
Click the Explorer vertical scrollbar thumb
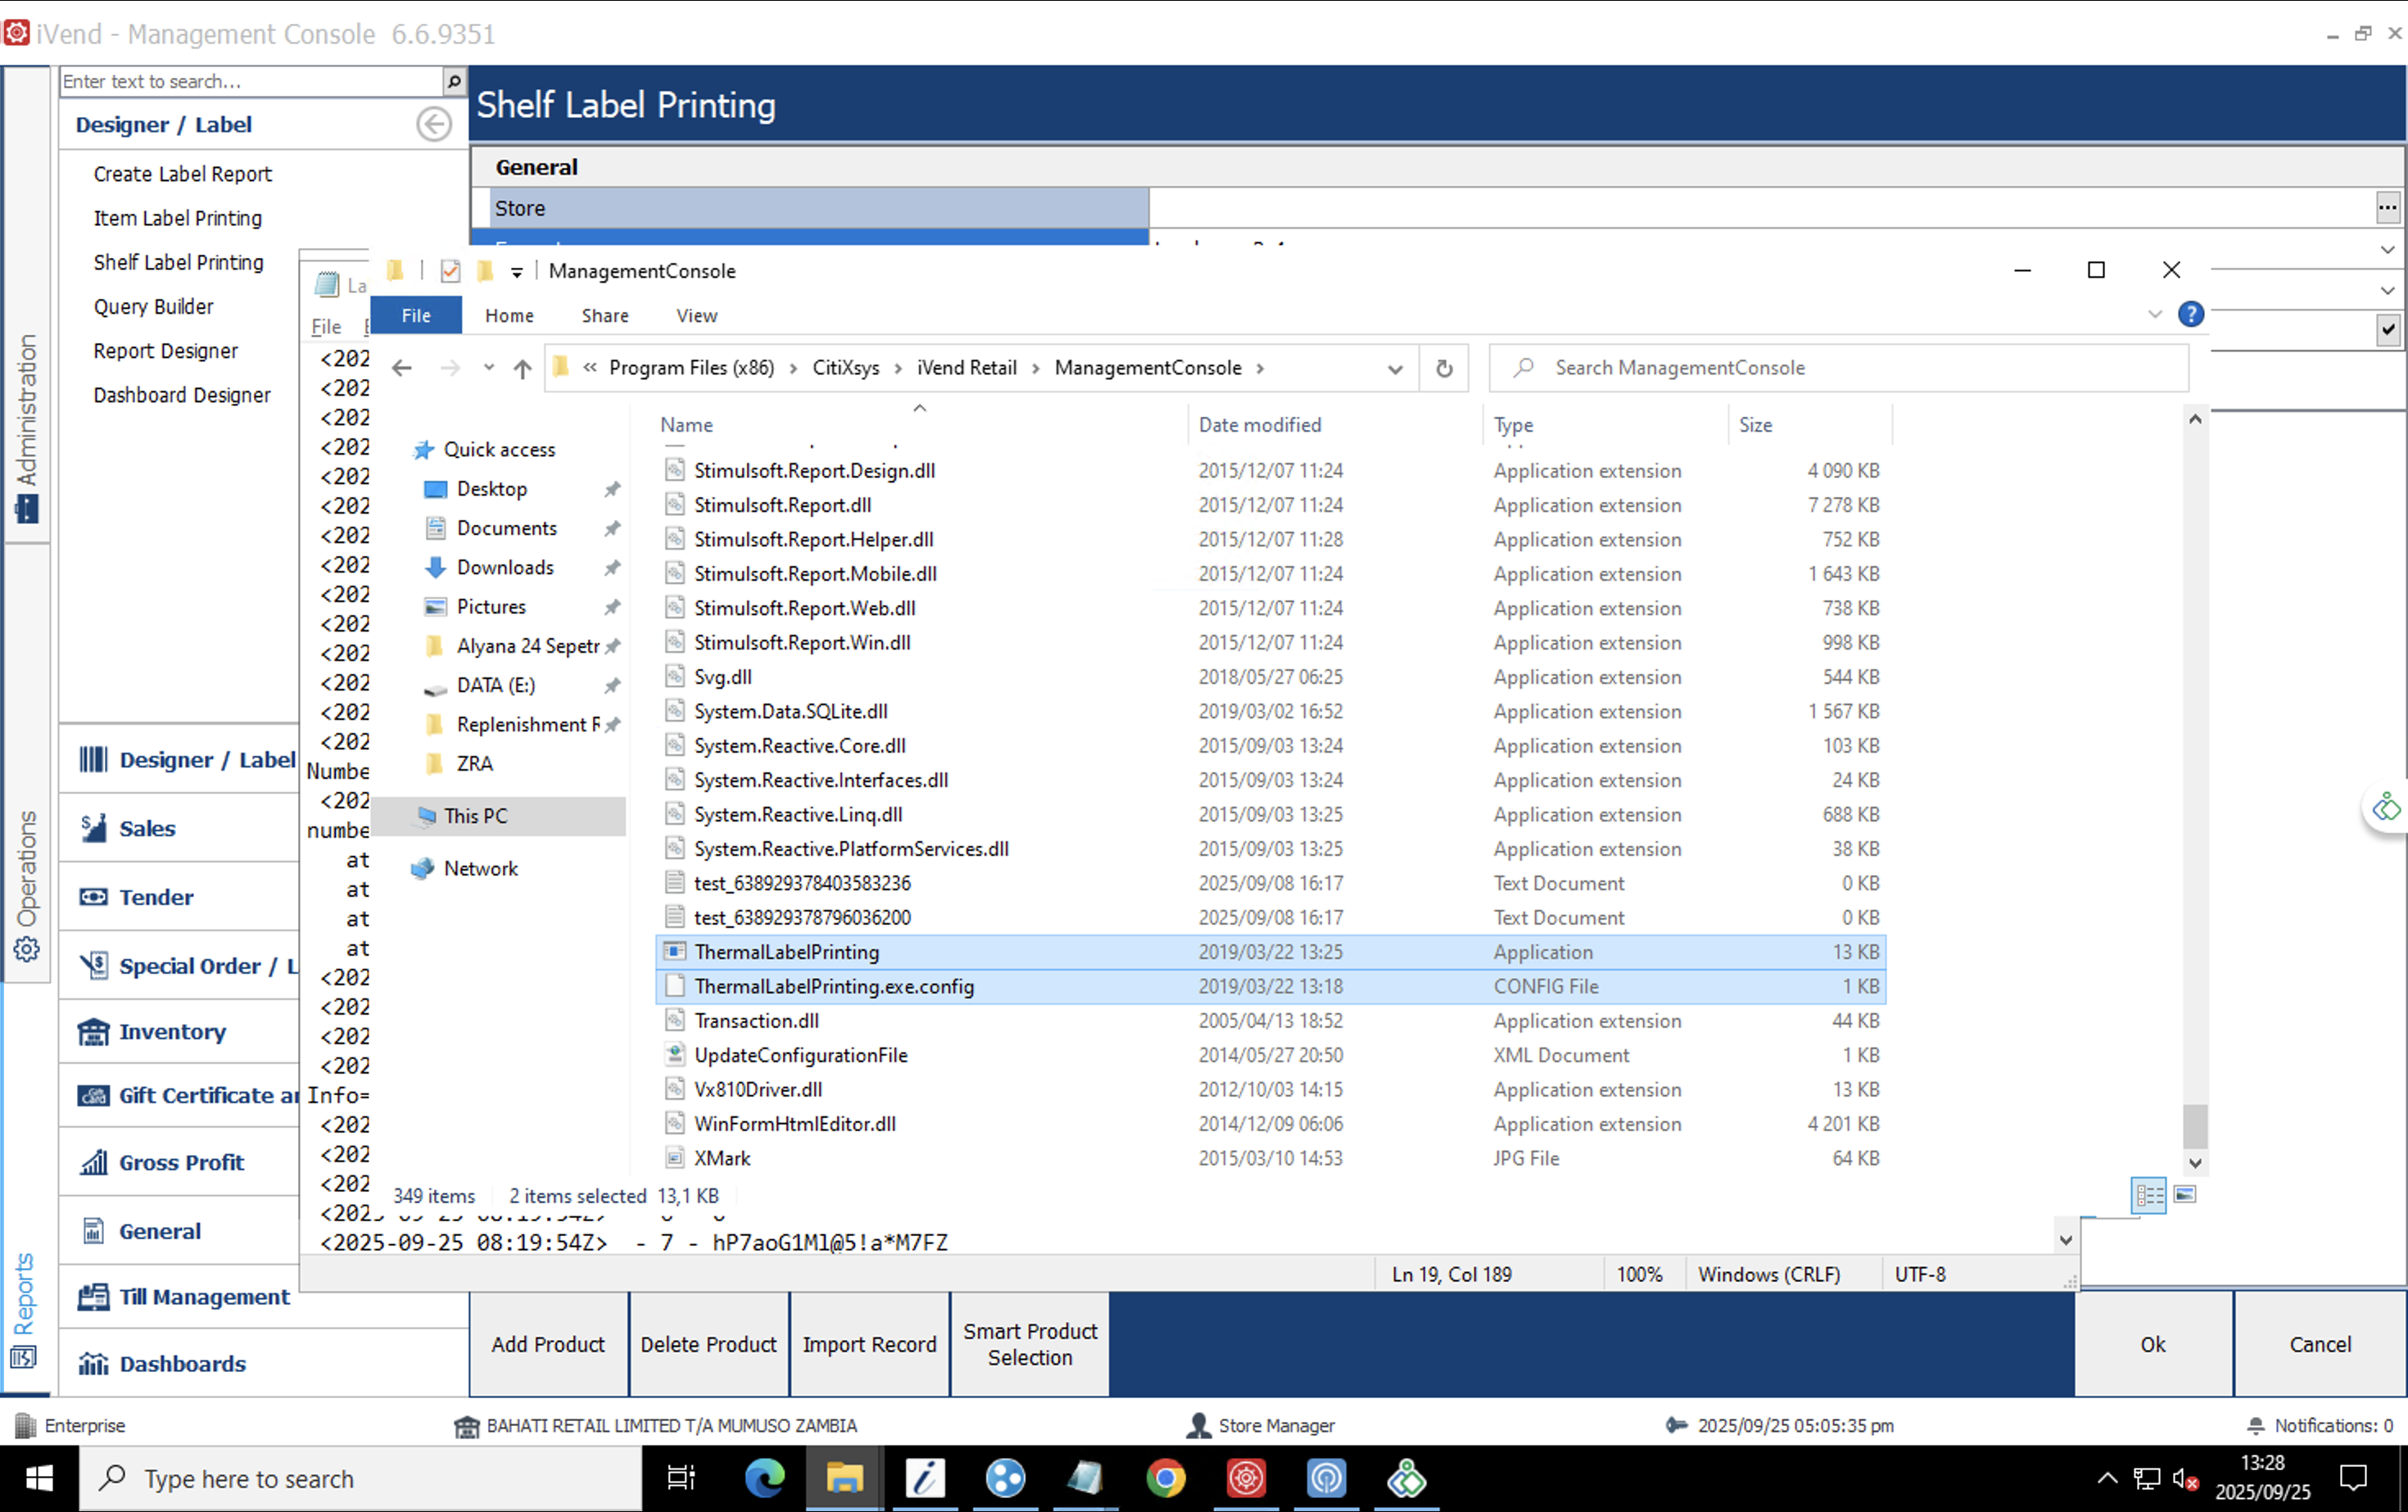pyautogui.click(x=2195, y=1126)
